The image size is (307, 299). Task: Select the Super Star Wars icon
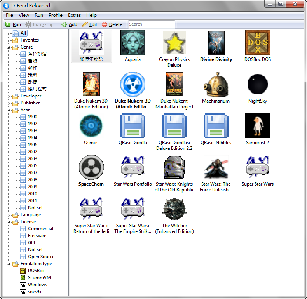point(258,167)
